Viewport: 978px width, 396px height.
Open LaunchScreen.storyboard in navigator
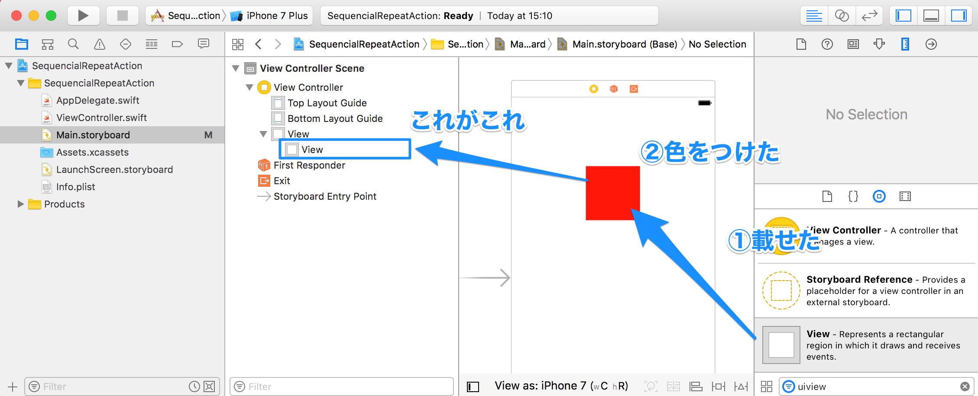[114, 169]
